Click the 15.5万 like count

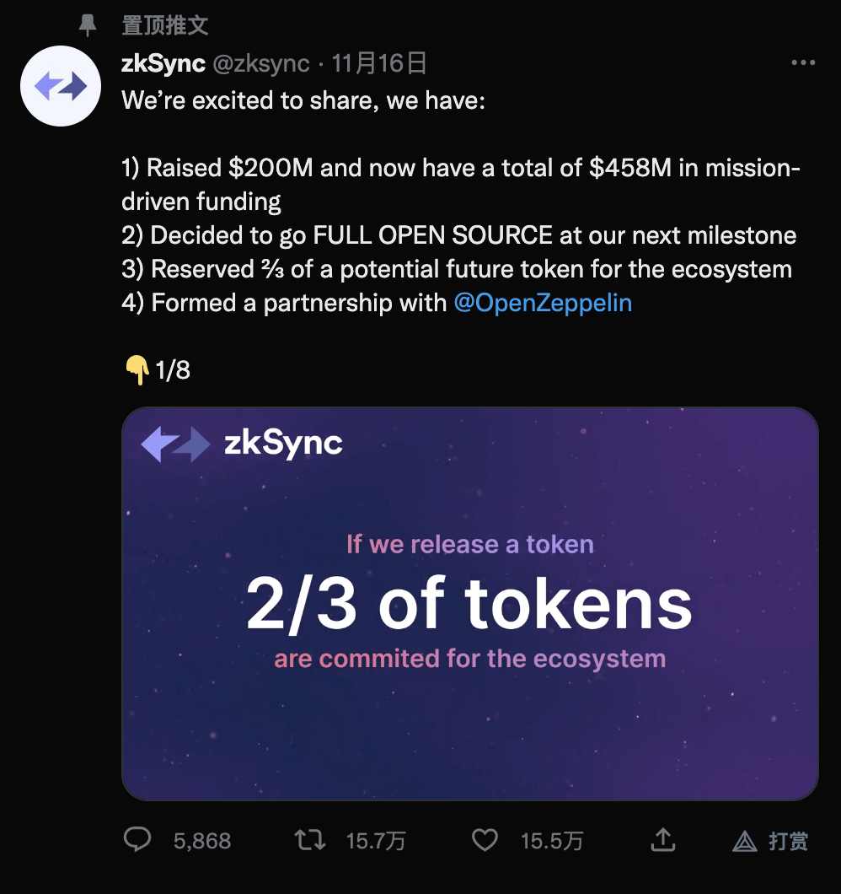click(552, 840)
